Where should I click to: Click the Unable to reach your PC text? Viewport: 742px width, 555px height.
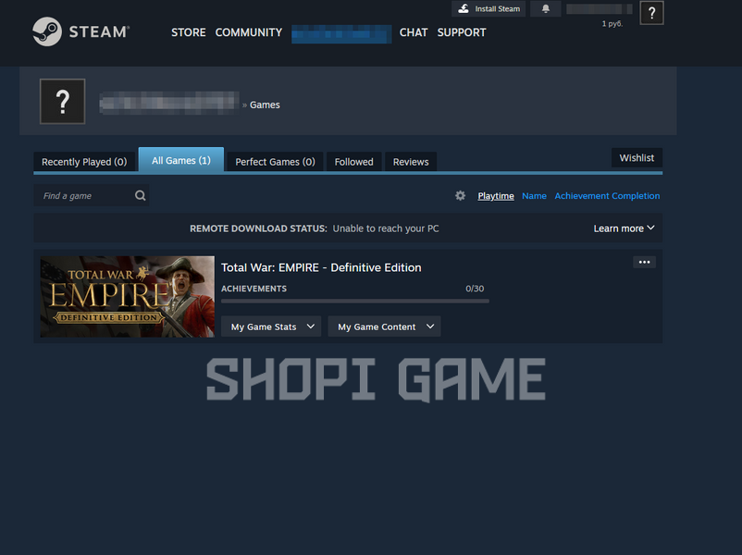386,228
